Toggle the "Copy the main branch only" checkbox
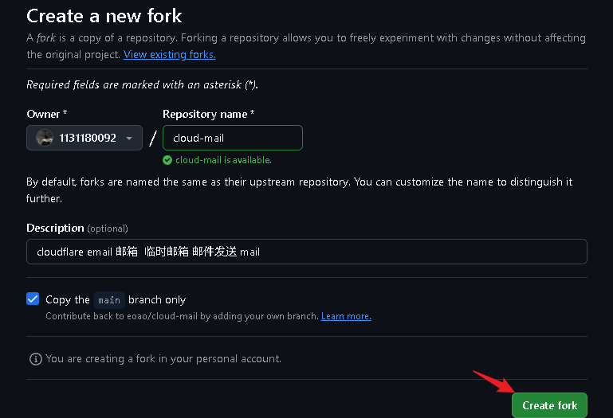The width and height of the screenshot is (613, 418). click(33, 299)
